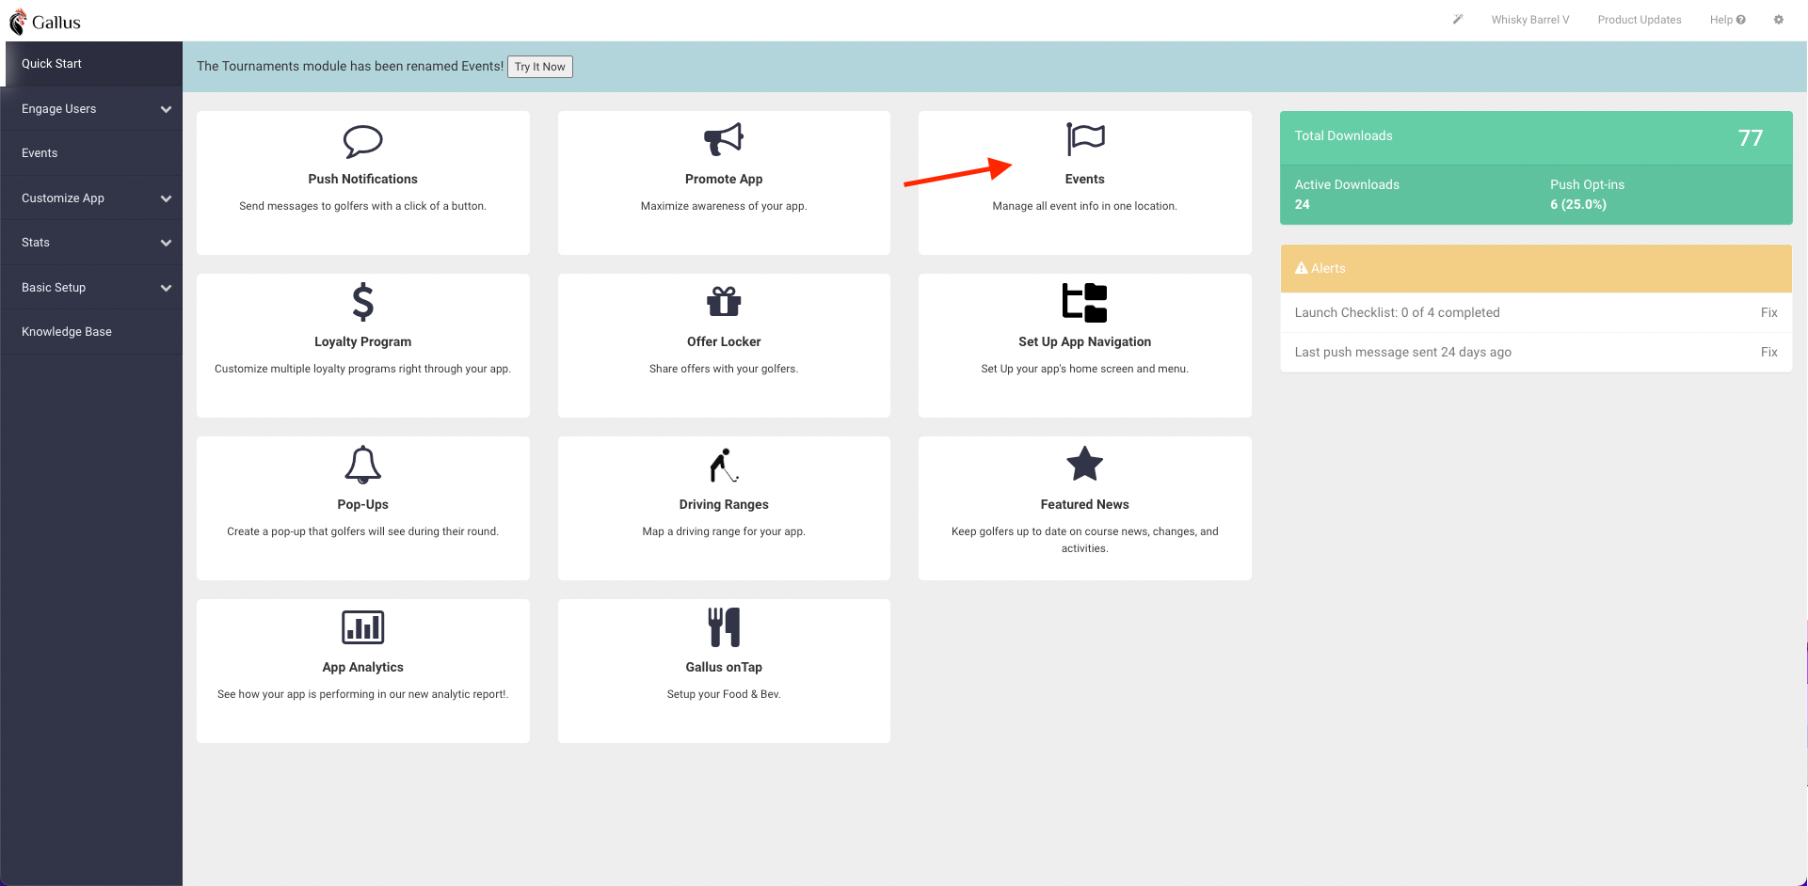This screenshot has width=1808, height=886.
Task: Click 'Set Up your app's home screen and menu.'
Action: pyautogui.click(x=1085, y=369)
